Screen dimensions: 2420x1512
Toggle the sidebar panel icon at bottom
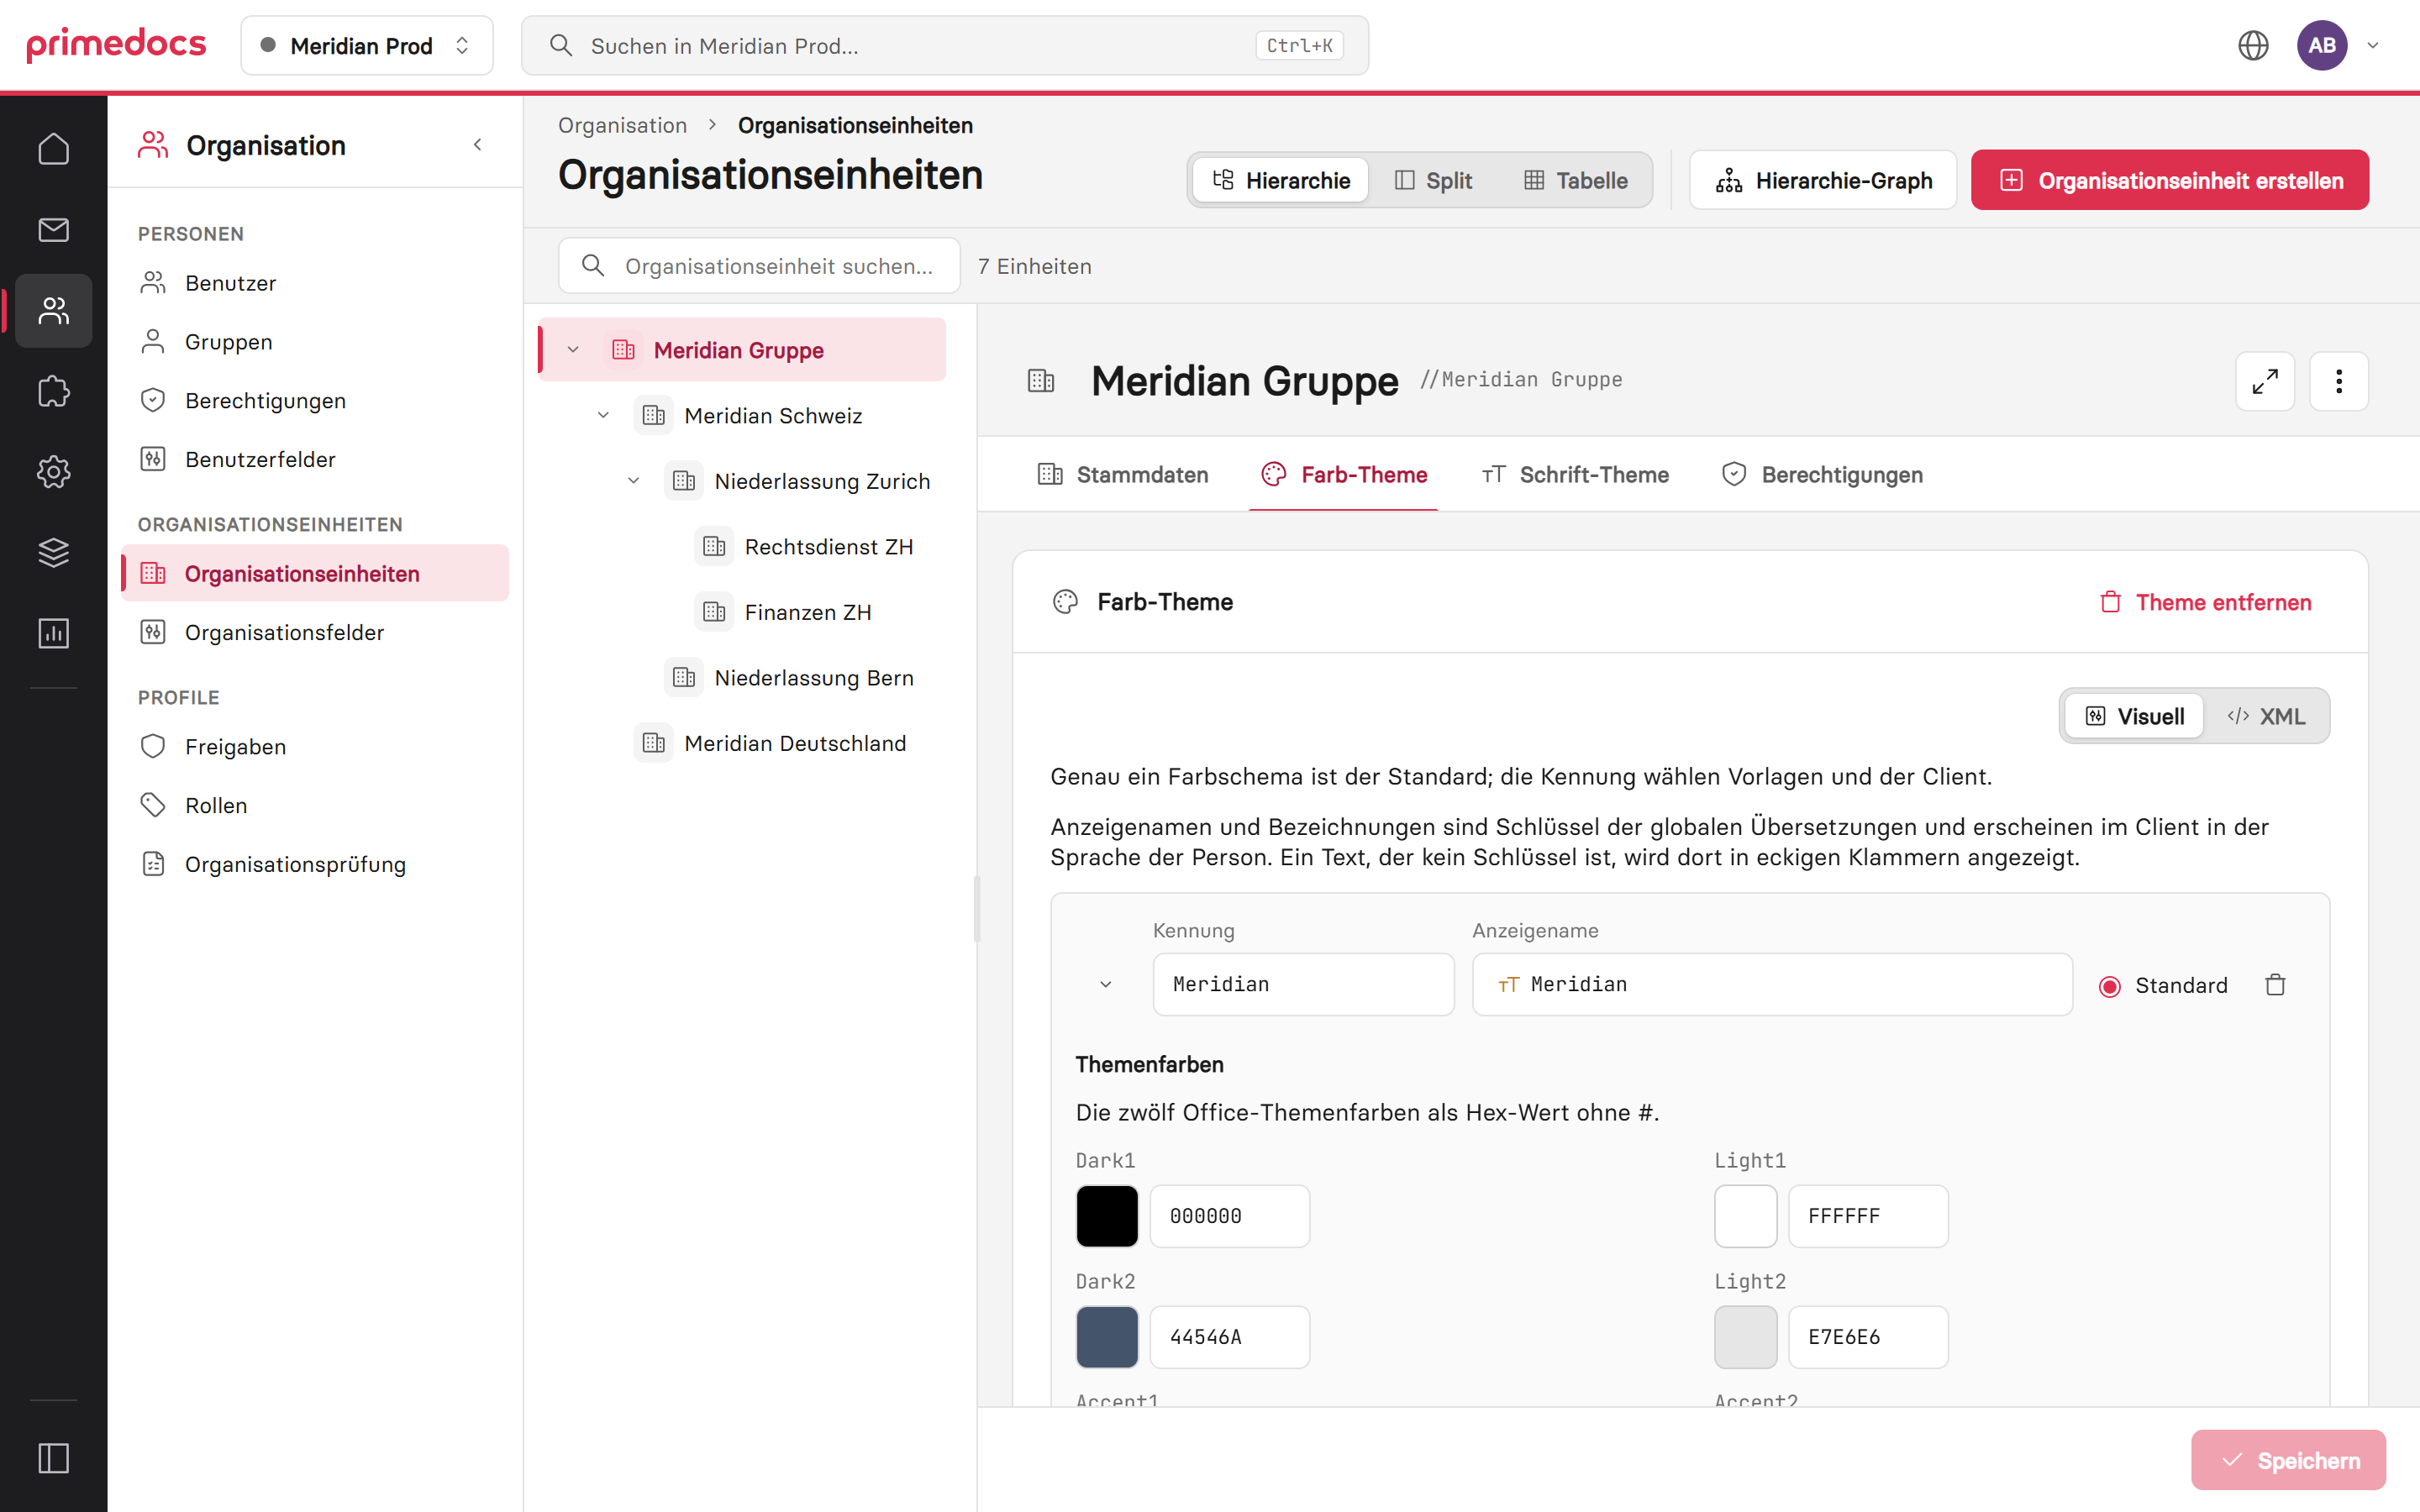pyautogui.click(x=53, y=1458)
